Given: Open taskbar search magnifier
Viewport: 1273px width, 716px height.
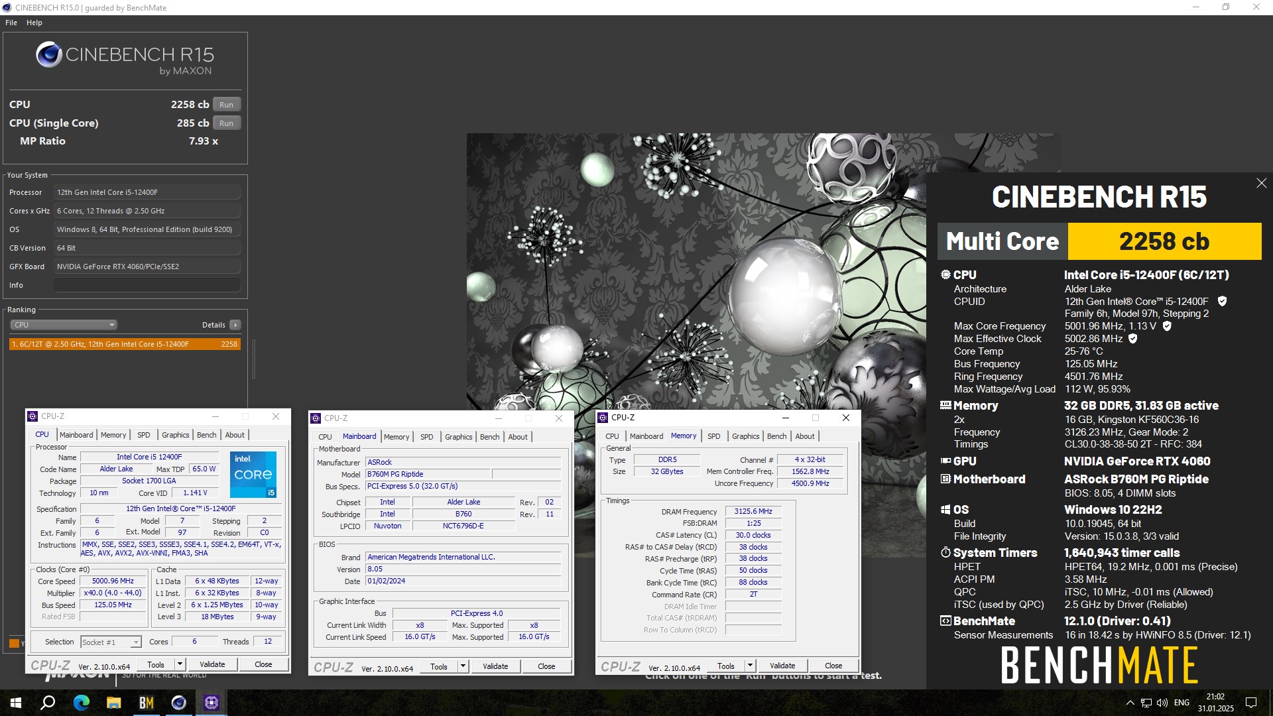Looking at the screenshot, I should click(48, 703).
